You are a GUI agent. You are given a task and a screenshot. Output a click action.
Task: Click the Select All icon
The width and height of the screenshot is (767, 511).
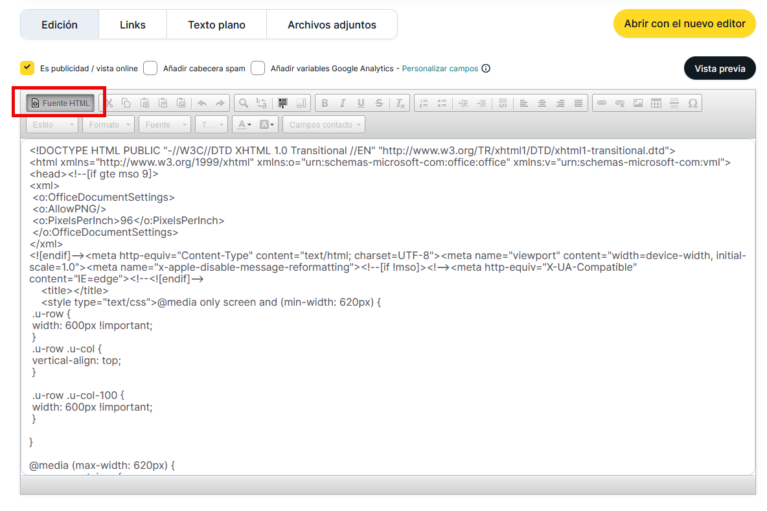tap(282, 103)
